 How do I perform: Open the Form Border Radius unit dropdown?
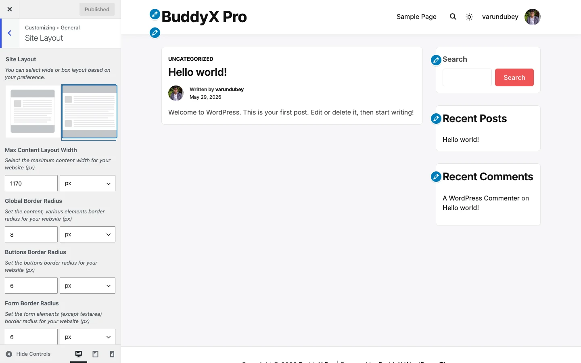(x=88, y=337)
